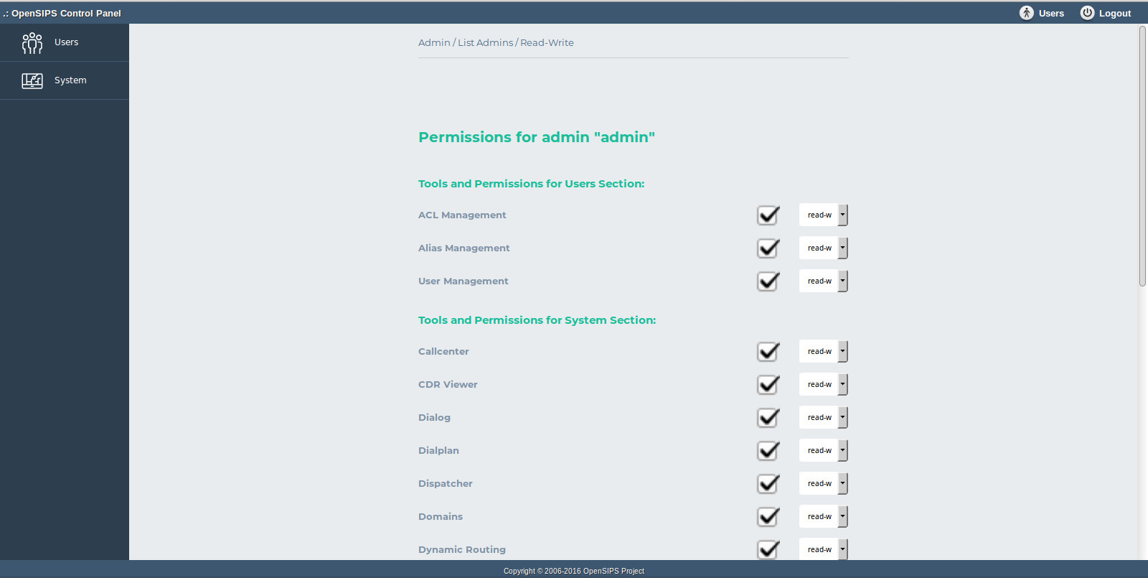Click the Callcenter label
This screenshot has width=1148, height=578.
443,351
